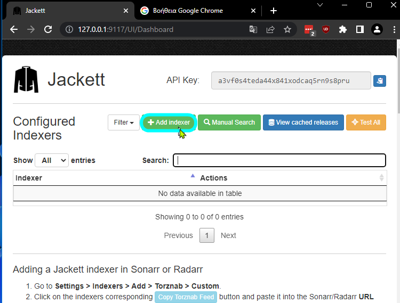Share this page from address bar

[x=270, y=29]
